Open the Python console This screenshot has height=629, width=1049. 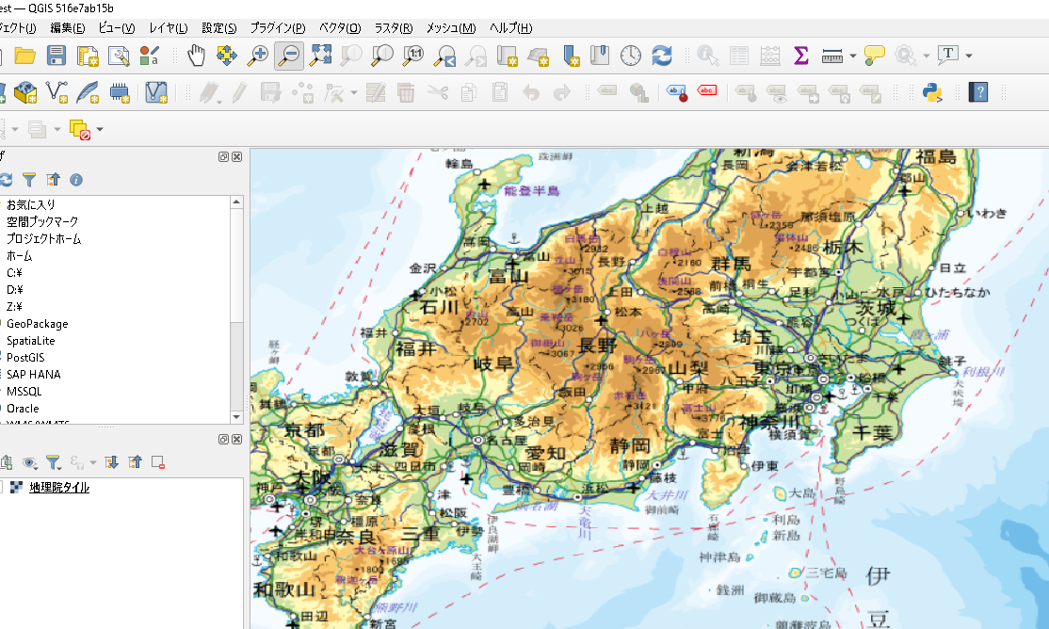pyautogui.click(x=933, y=92)
